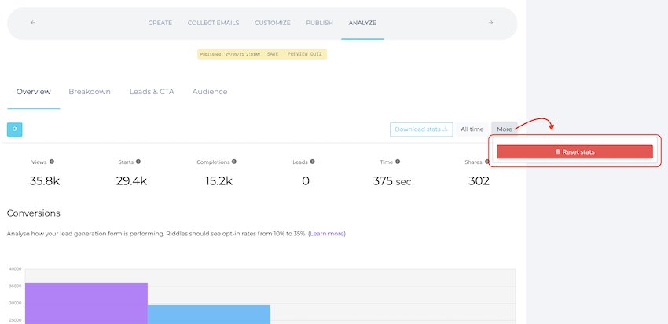This screenshot has width=668, height=324.
Task: Click the blue bar in the chart
Action: coord(209,315)
